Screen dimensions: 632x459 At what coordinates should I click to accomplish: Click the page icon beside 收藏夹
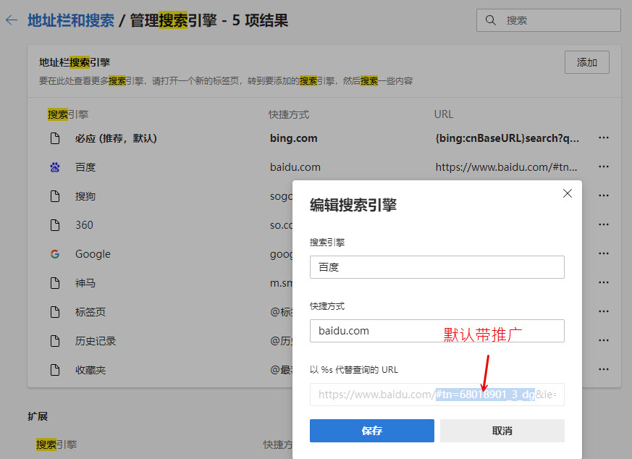55,370
